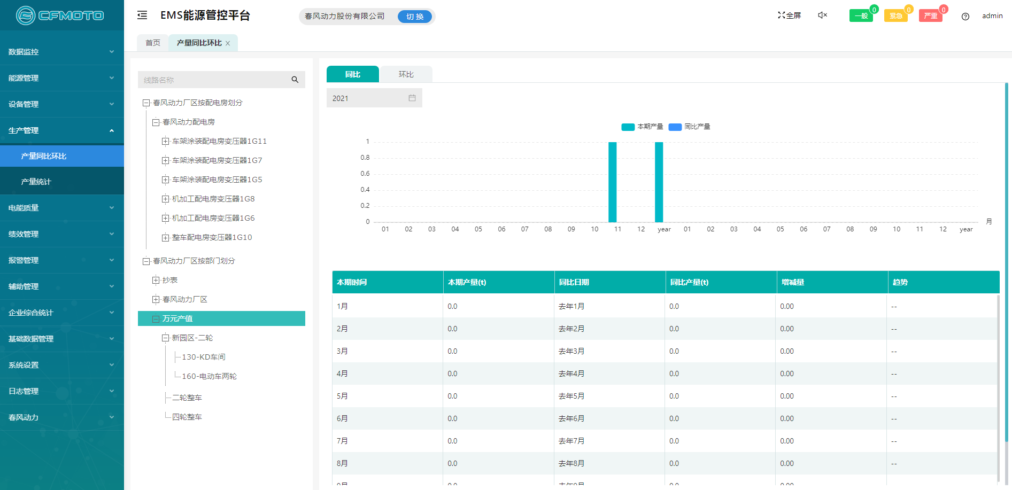
Task: Open the help question mark icon
Action: tap(965, 17)
